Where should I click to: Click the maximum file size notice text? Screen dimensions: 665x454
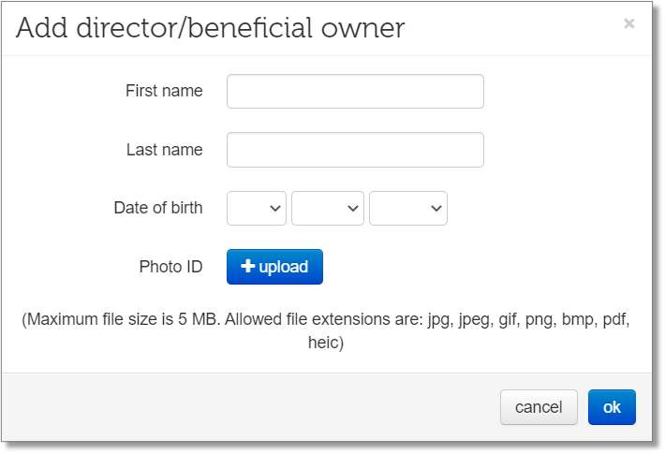(x=326, y=330)
